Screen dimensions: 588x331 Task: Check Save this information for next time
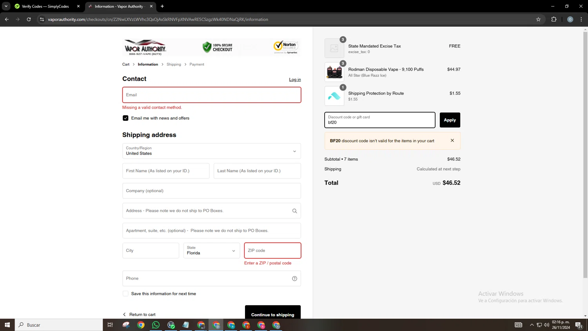click(x=125, y=294)
